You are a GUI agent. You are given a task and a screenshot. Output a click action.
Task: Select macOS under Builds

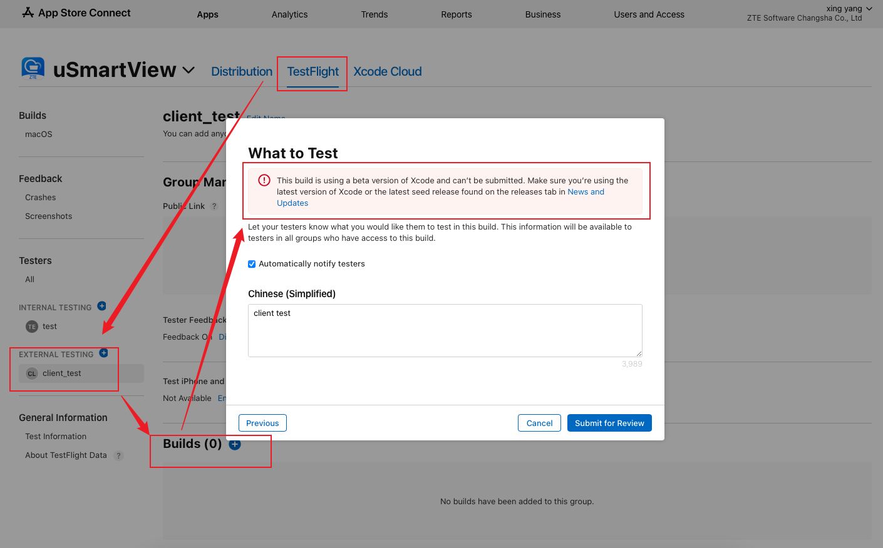coord(39,134)
